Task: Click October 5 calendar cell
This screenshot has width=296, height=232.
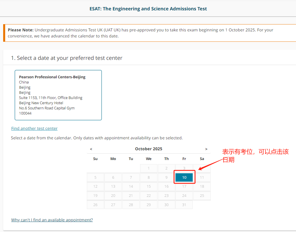Action: [96, 177]
